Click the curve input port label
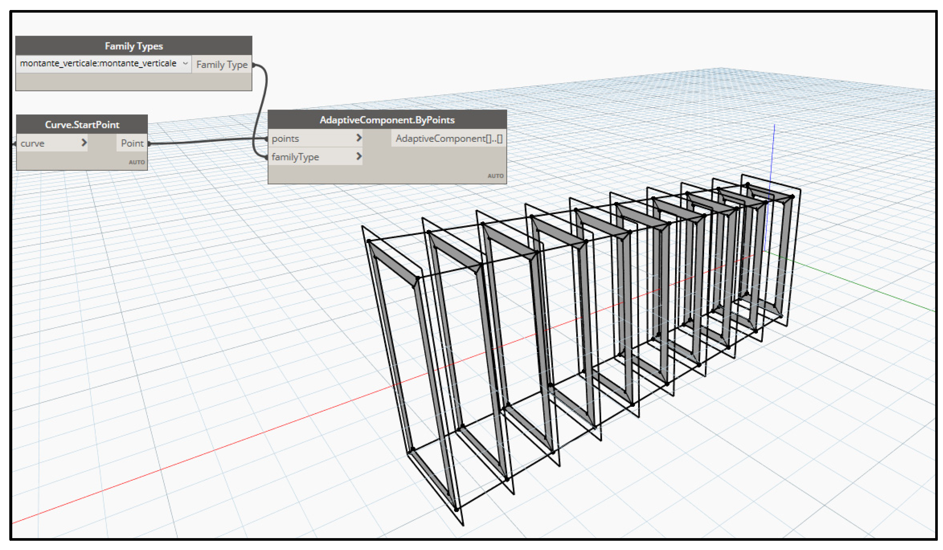 click(x=33, y=144)
